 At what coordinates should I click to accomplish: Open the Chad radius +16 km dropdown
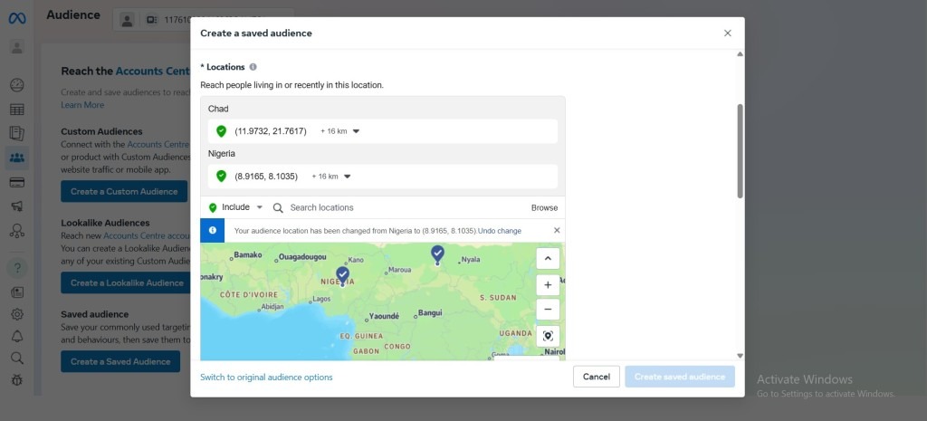click(x=340, y=131)
